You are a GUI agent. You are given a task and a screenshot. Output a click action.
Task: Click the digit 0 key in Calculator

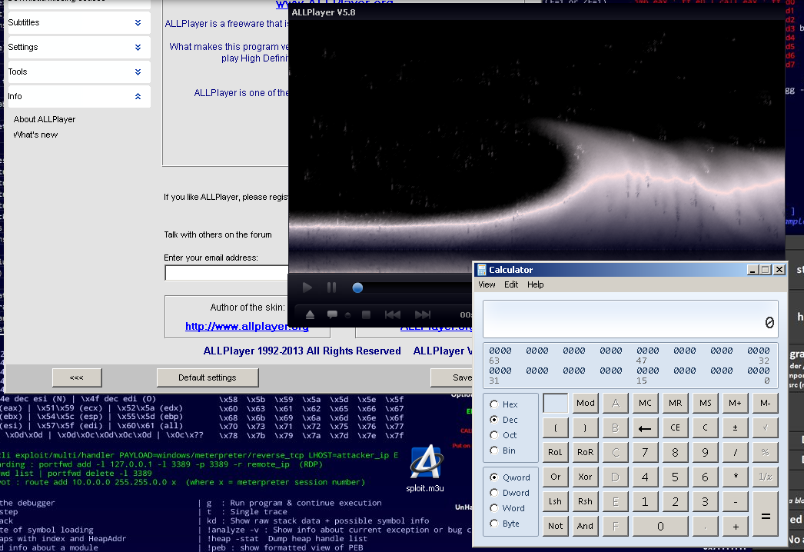tap(660, 526)
